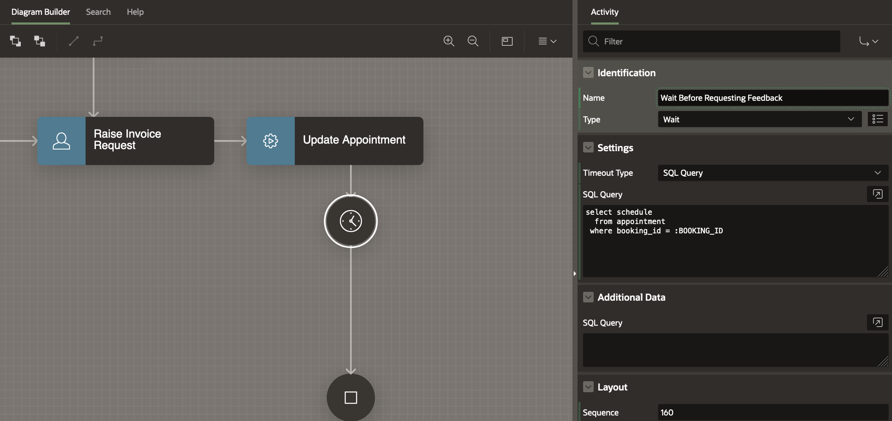Click the zoom in magnifier icon
The height and width of the screenshot is (421, 892).
click(449, 41)
